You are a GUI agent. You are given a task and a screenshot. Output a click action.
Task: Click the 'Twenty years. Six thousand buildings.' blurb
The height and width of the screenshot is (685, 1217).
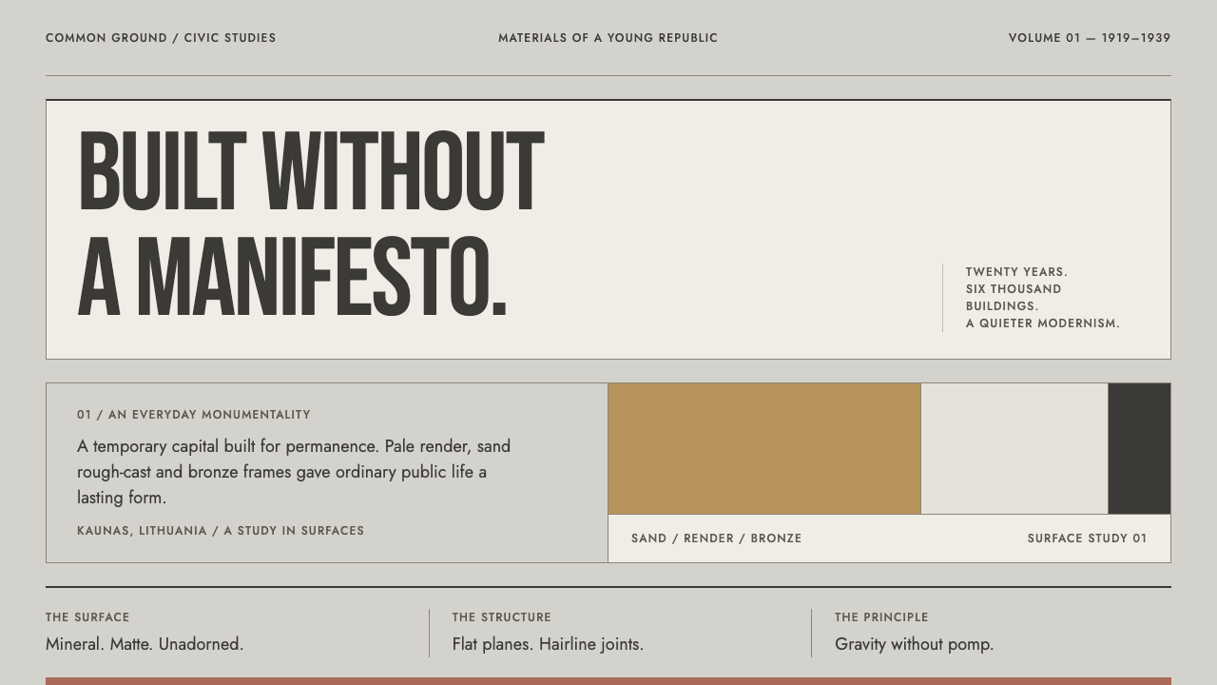1043,298
